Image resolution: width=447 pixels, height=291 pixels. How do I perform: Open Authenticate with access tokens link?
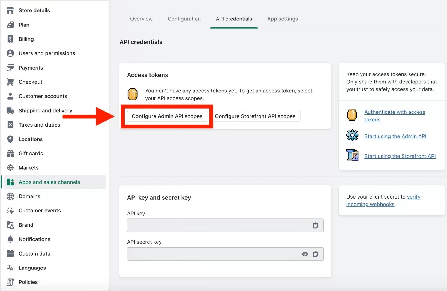click(395, 116)
